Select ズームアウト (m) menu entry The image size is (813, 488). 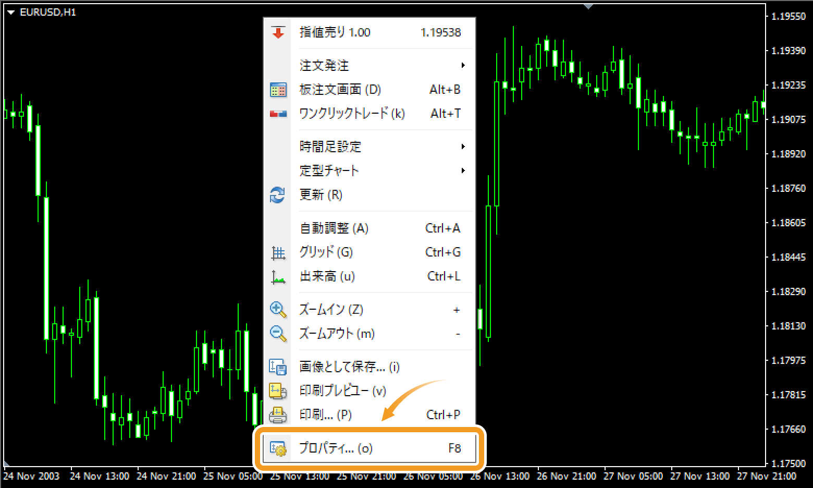point(369,334)
